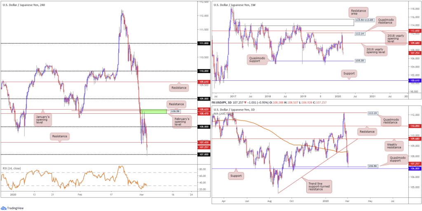Click the 109.610 red price label
This screenshot has width=422, height=211.
pos(204,82)
